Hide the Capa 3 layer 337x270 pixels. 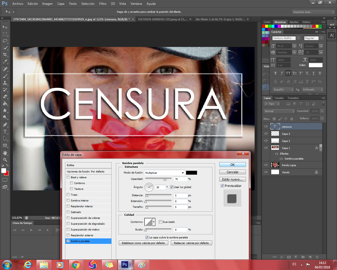(266, 134)
